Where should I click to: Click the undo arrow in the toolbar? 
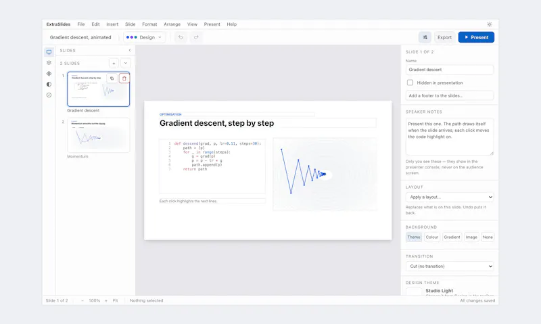click(181, 37)
